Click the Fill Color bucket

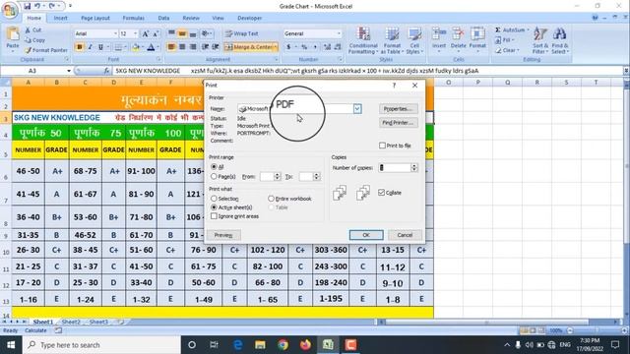(x=136, y=47)
